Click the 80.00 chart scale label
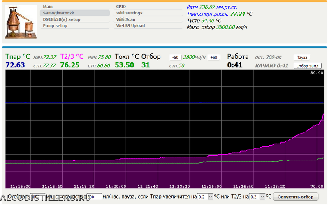This screenshot has height=206, width=329. click(x=317, y=73)
